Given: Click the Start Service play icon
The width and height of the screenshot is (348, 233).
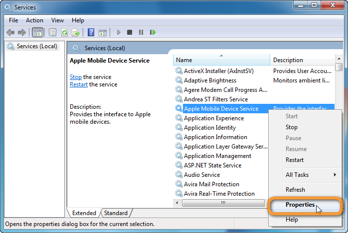Looking at the screenshot, I should coord(119,32).
